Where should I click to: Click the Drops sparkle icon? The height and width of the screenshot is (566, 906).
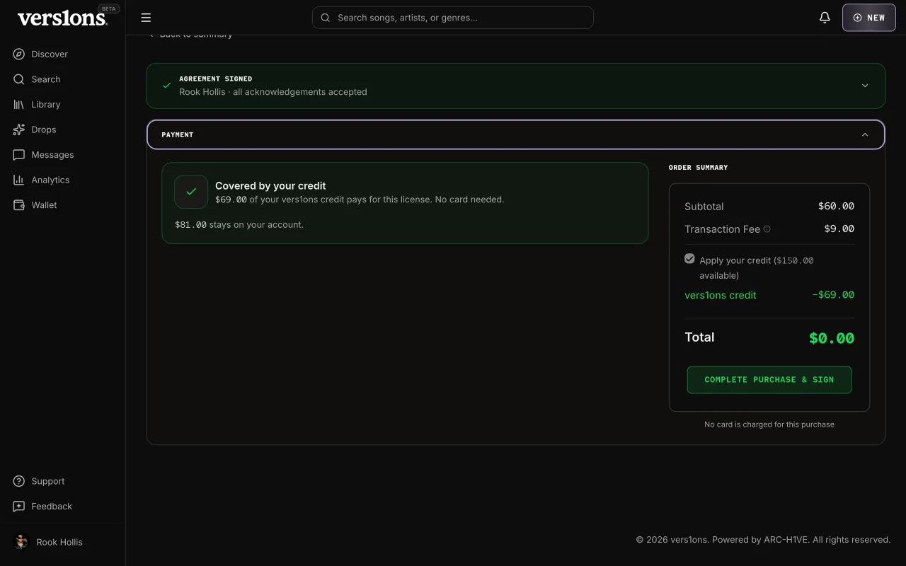point(19,129)
